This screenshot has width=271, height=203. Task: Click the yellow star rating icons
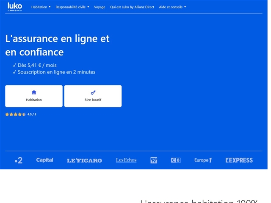pos(15,114)
